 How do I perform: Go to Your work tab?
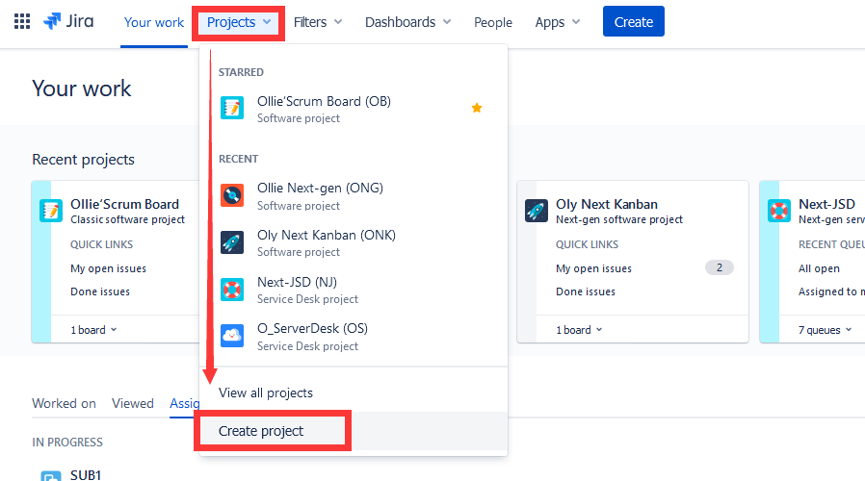[154, 22]
